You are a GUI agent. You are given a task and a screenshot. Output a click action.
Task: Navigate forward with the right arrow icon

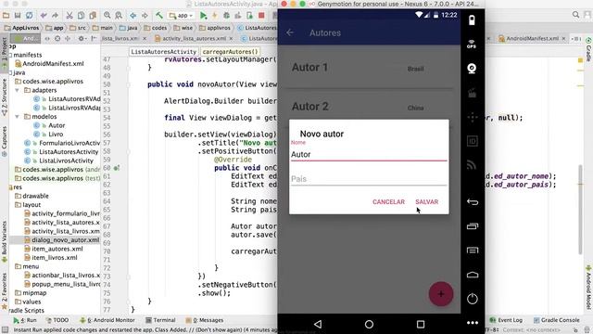click(x=145, y=16)
